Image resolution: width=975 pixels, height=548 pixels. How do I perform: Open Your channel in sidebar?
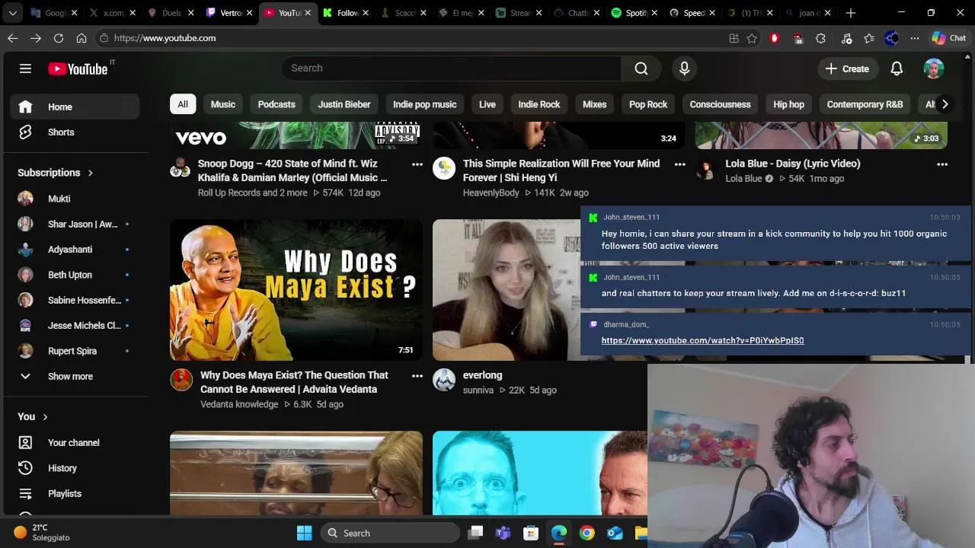(75, 443)
